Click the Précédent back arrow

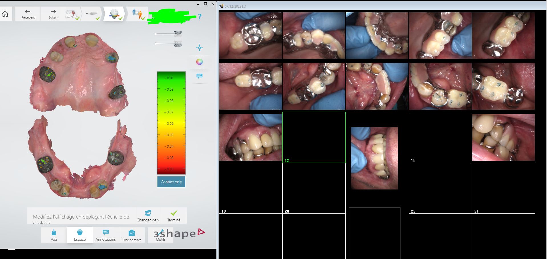click(x=28, y=14)
